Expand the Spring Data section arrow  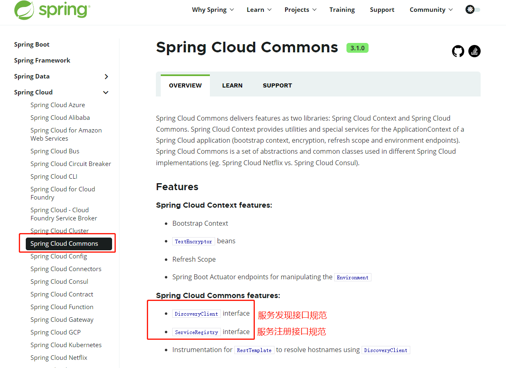tap(106, 76)
